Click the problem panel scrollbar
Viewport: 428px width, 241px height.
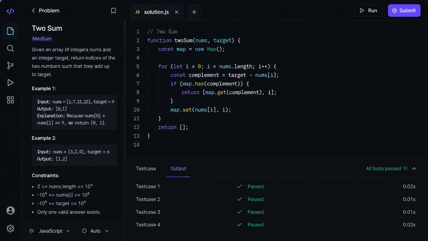coord(125,59)
